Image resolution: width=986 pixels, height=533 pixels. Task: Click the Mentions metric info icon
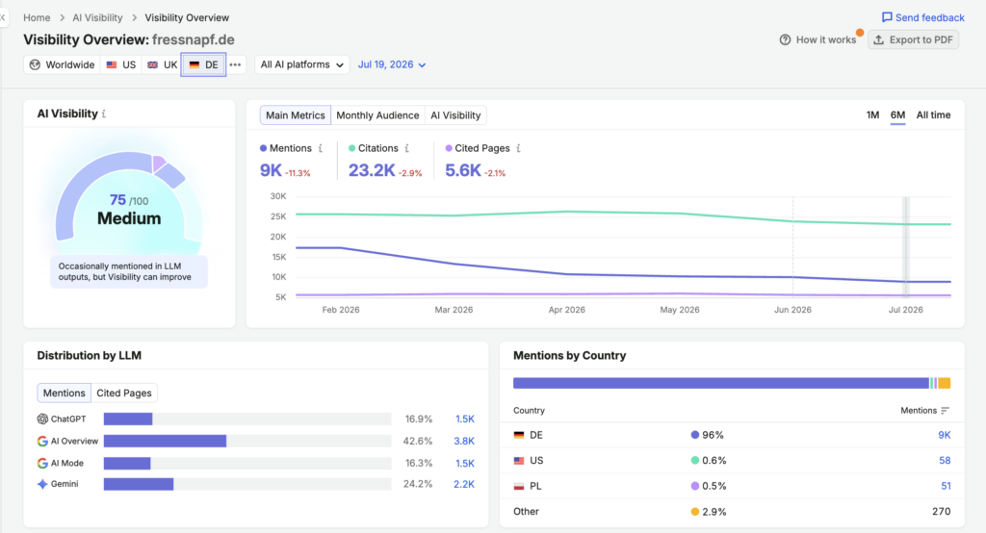tap(320, 148)
